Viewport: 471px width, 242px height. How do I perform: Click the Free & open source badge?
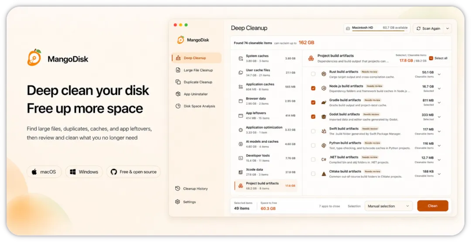(x=134, y=172)
